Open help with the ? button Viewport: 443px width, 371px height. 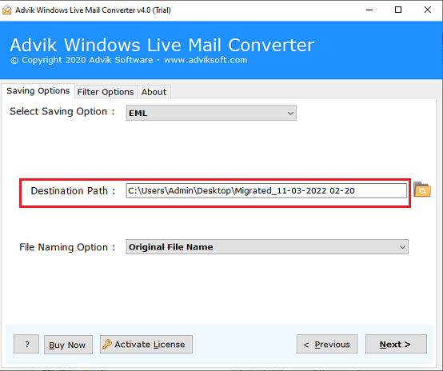point(26,344)
